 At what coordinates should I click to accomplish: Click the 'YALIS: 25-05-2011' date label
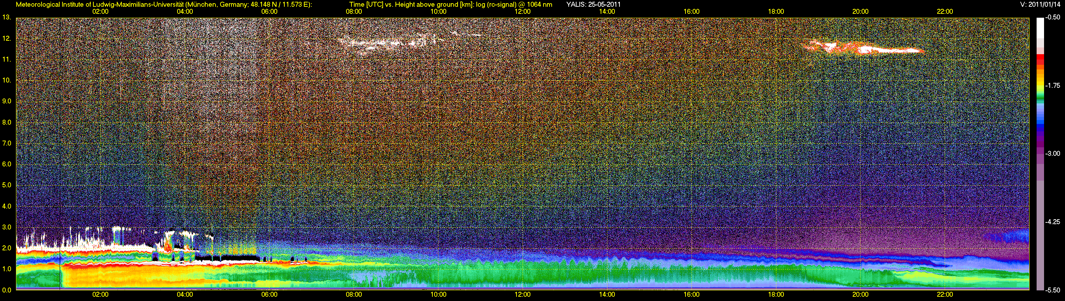click(593, 5)
